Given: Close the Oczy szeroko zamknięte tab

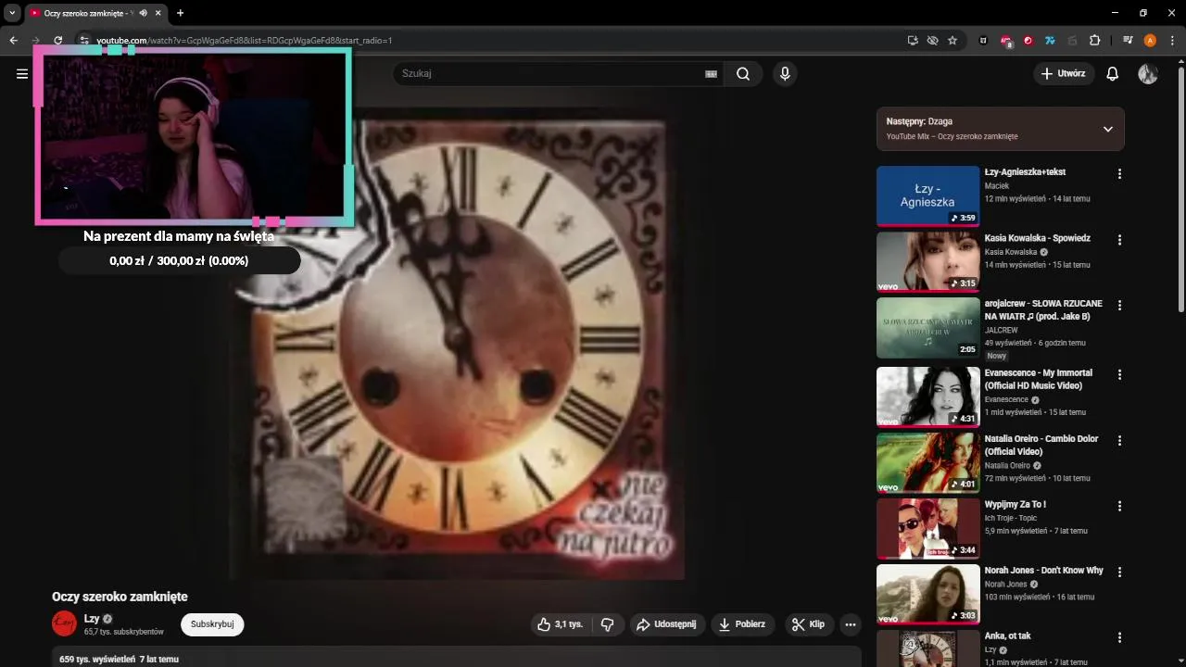Looking at the screenshot, I should (x=158, y=13).
